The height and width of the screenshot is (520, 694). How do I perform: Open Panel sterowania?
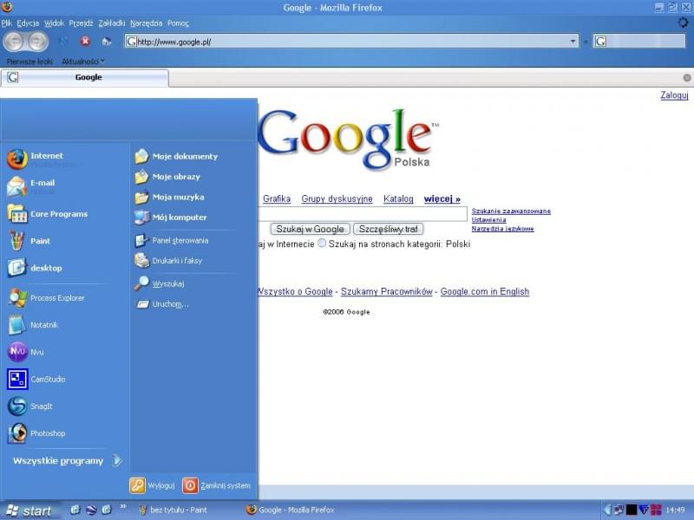click(x=171, y=241)
